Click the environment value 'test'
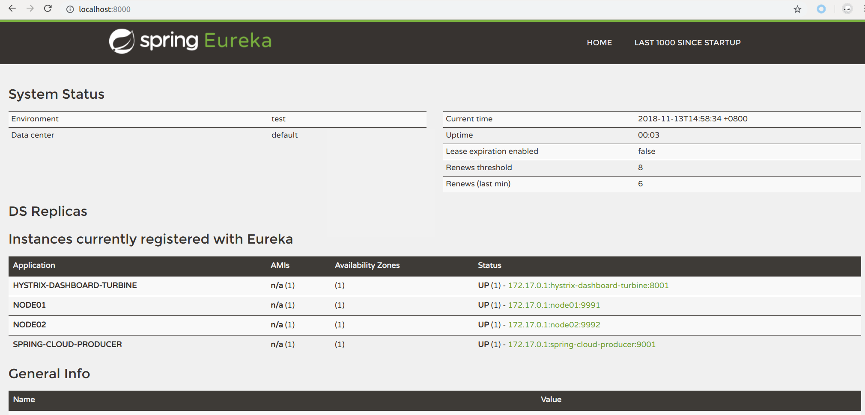The image size is (865, 415). coord(278,118)
